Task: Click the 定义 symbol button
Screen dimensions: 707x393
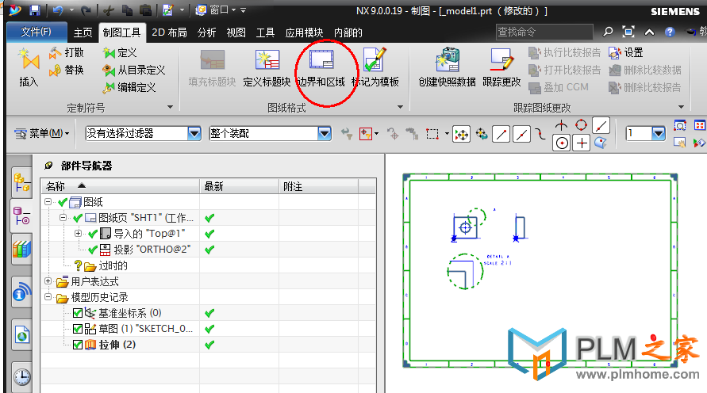Action: click(120, 52)
